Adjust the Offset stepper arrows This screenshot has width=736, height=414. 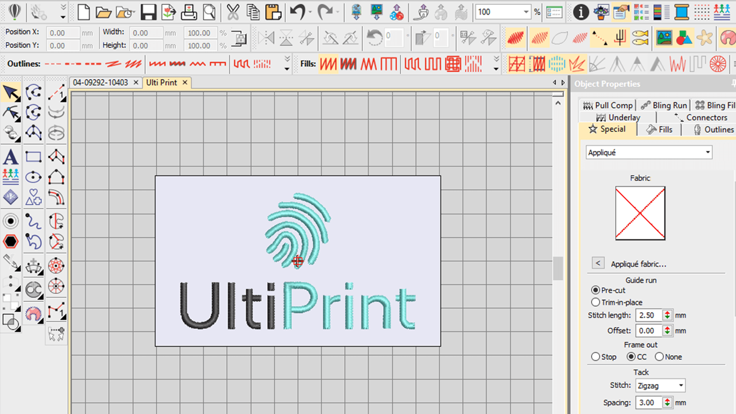pos(667,330)
